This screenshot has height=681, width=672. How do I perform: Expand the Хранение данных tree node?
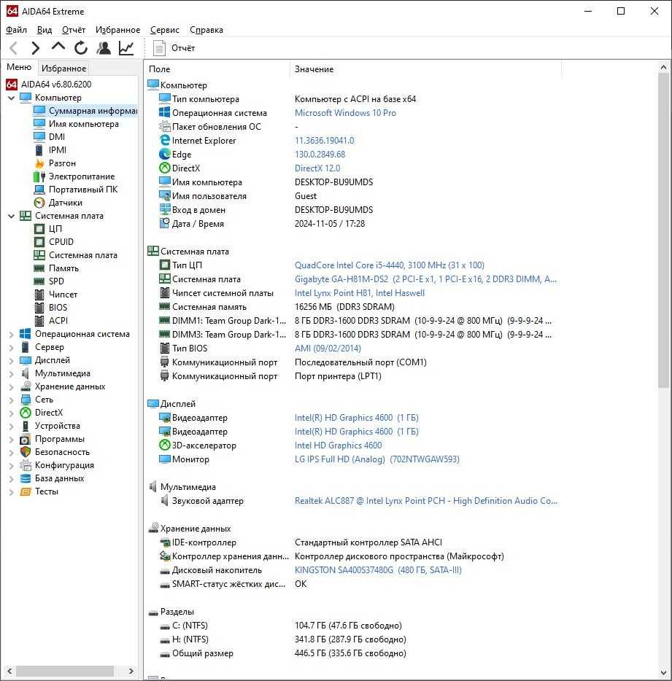11,387
